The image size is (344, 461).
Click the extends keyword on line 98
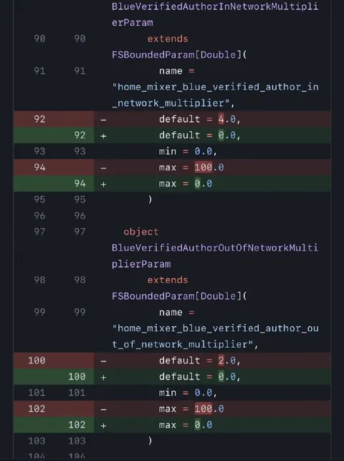tap(168, 280)
